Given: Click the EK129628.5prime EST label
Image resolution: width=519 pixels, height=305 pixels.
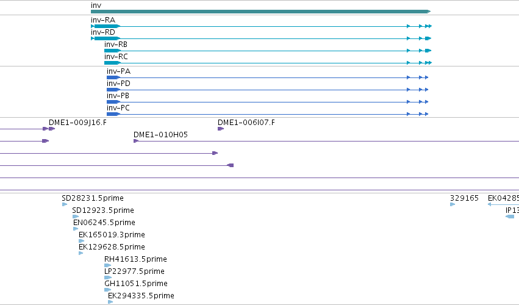Looking at the screenshot, I should point(112,247).
